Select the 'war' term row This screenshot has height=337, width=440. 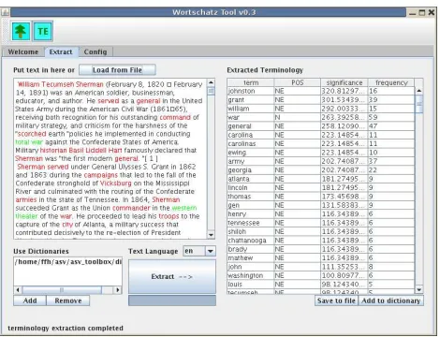point(321,117)
